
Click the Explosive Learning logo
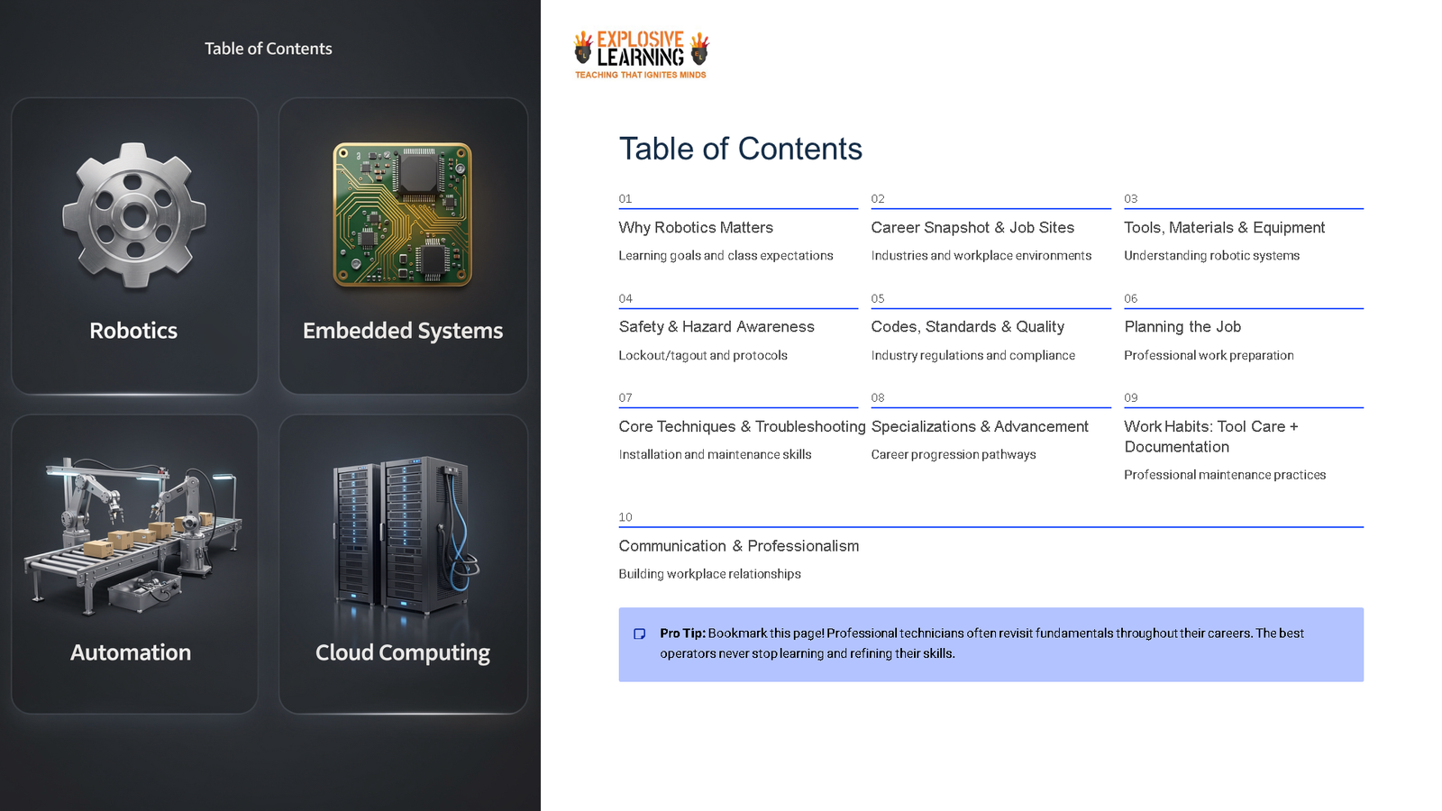[x=641, y=55]
